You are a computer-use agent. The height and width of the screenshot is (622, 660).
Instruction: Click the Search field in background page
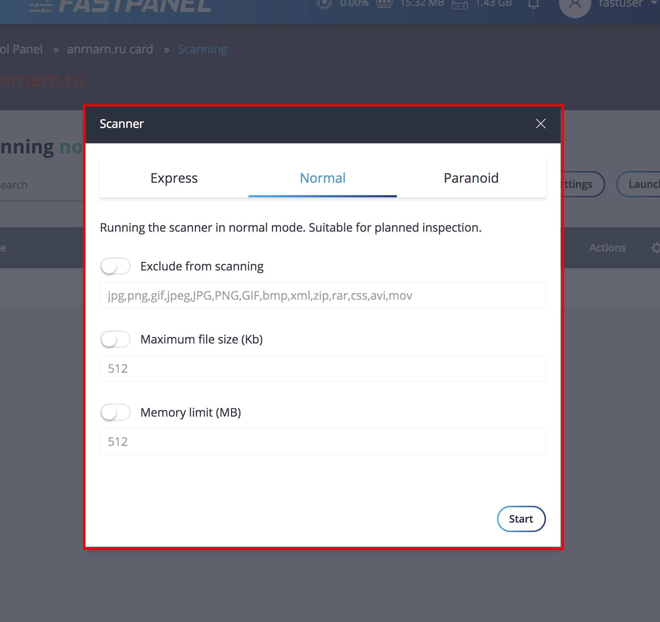(42, 185)
